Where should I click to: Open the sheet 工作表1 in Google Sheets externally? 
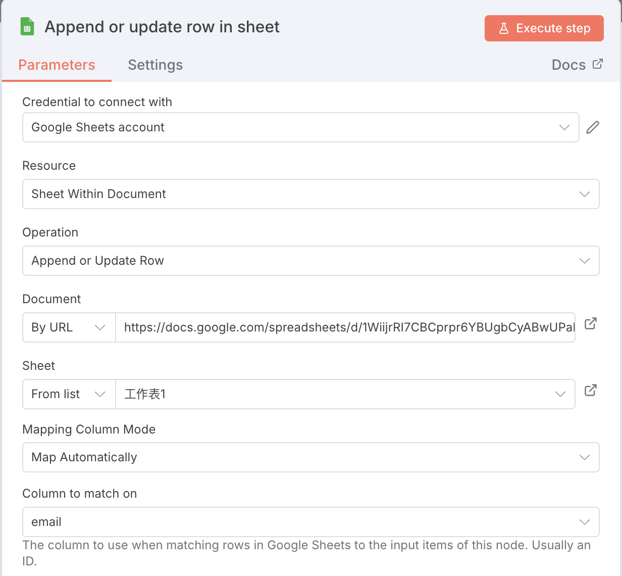[590, 391]
